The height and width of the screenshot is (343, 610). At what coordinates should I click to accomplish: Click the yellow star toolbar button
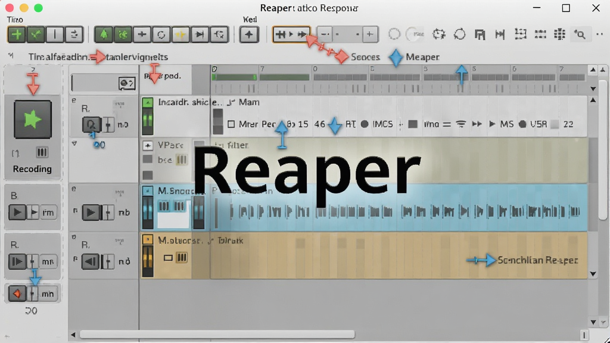click(180, 35)
